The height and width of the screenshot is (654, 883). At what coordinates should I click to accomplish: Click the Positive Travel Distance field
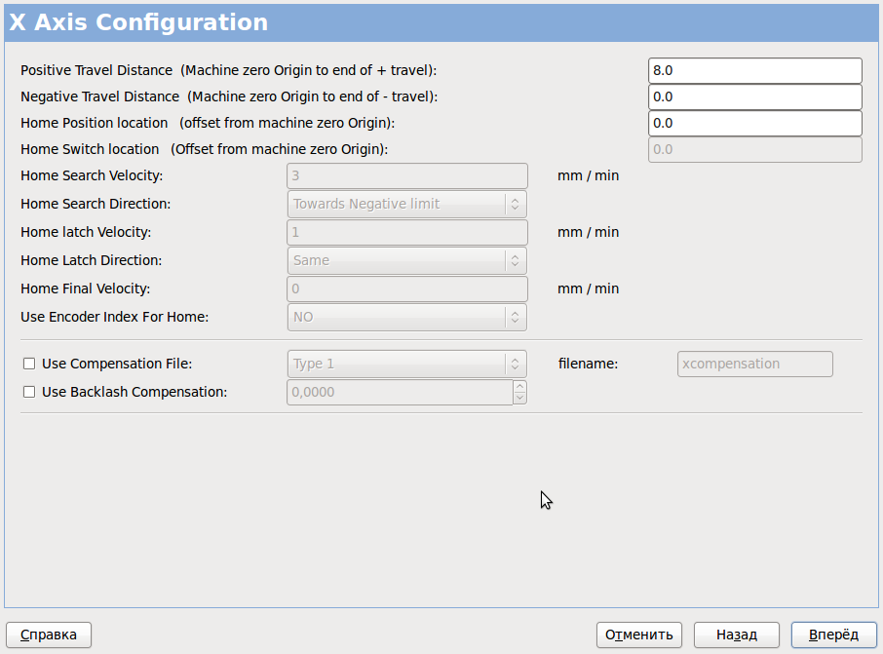tap(754, 71)
